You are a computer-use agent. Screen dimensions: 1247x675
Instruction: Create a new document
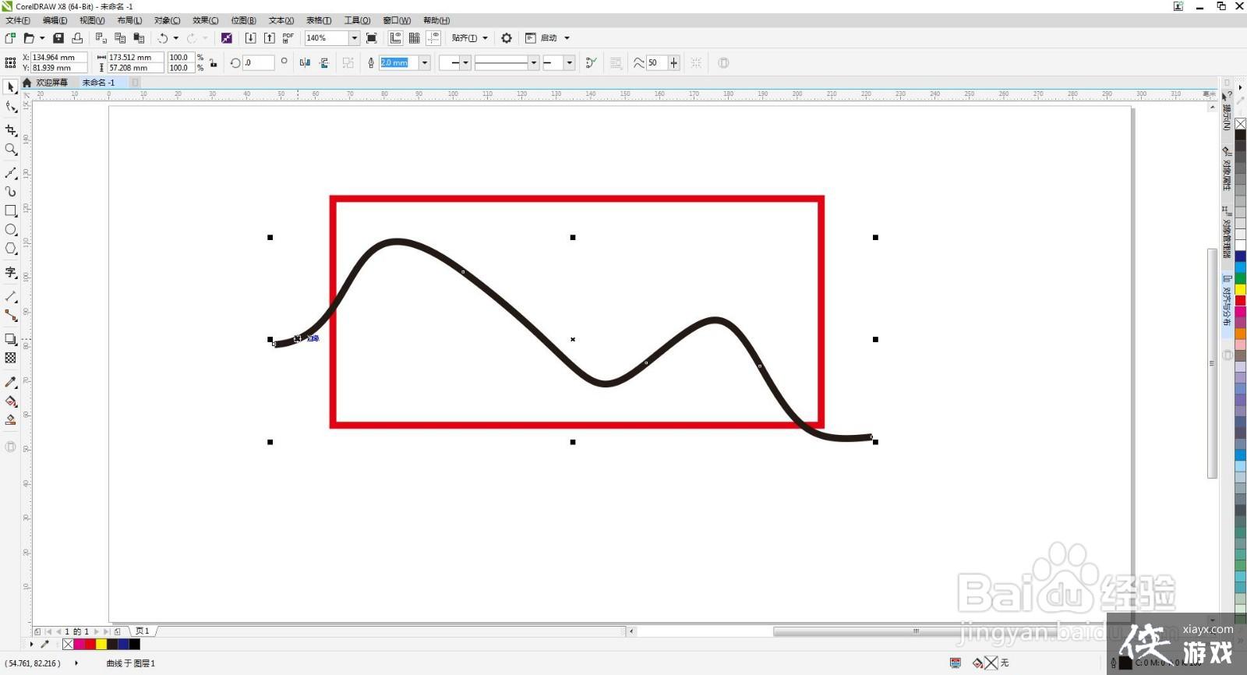10,37
